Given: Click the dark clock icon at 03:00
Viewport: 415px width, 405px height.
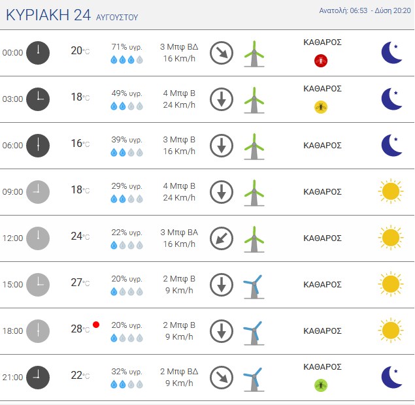Looking at the screenshot, I should 38,99.
